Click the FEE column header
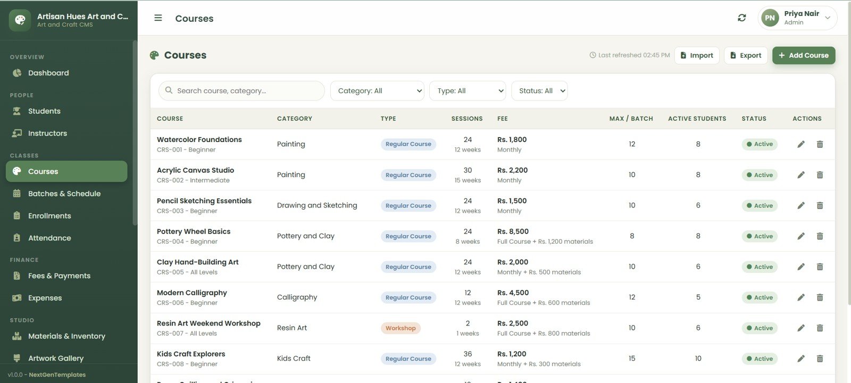This screenshot has width=851, height=383. (x=503, y=119)
